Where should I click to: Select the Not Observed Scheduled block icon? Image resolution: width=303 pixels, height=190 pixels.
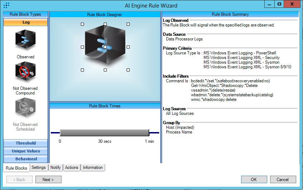coord(25,109)
